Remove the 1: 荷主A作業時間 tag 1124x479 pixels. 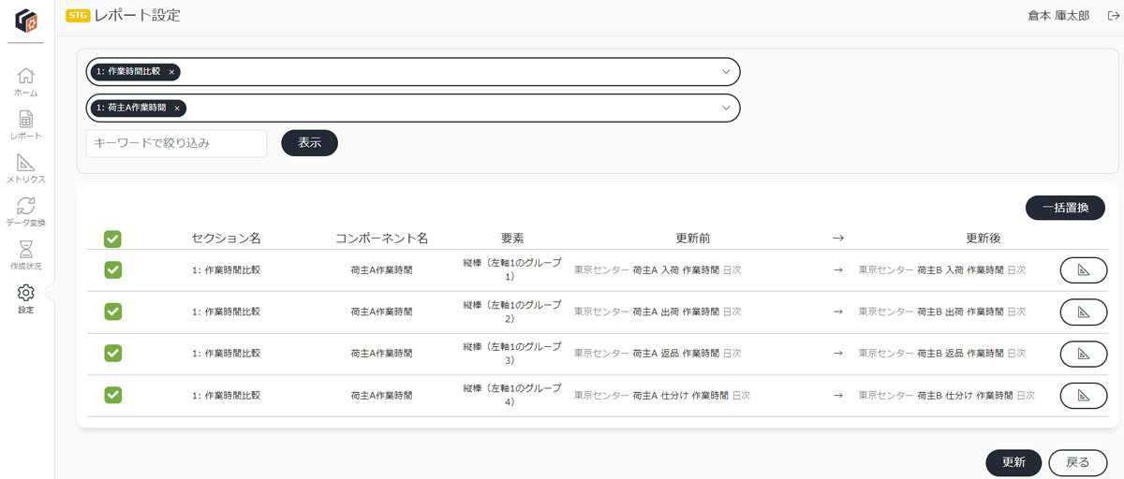point(176,109)
